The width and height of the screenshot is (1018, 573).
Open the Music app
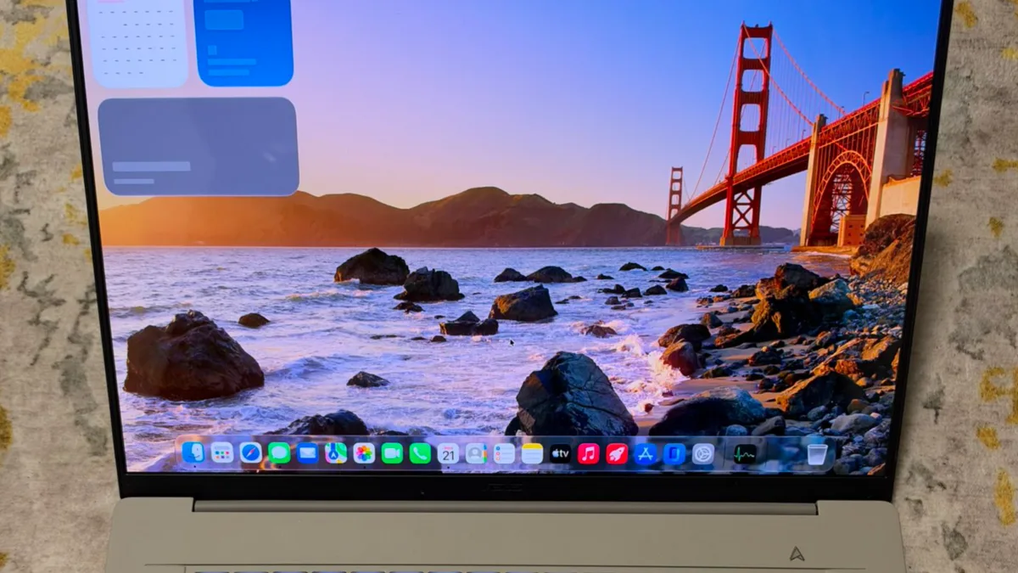(589, 453)
